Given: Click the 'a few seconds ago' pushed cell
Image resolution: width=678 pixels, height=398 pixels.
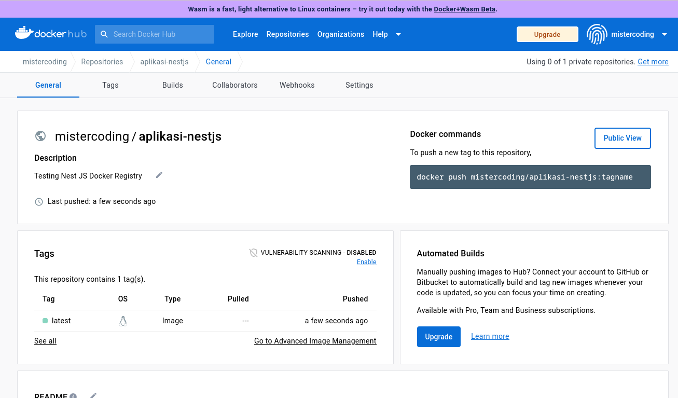Looking at the screenshot, I should [337, 321].
